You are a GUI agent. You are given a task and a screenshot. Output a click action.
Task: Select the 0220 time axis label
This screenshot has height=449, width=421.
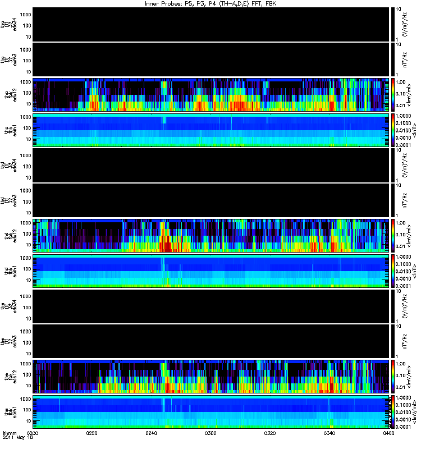[91, 433]
